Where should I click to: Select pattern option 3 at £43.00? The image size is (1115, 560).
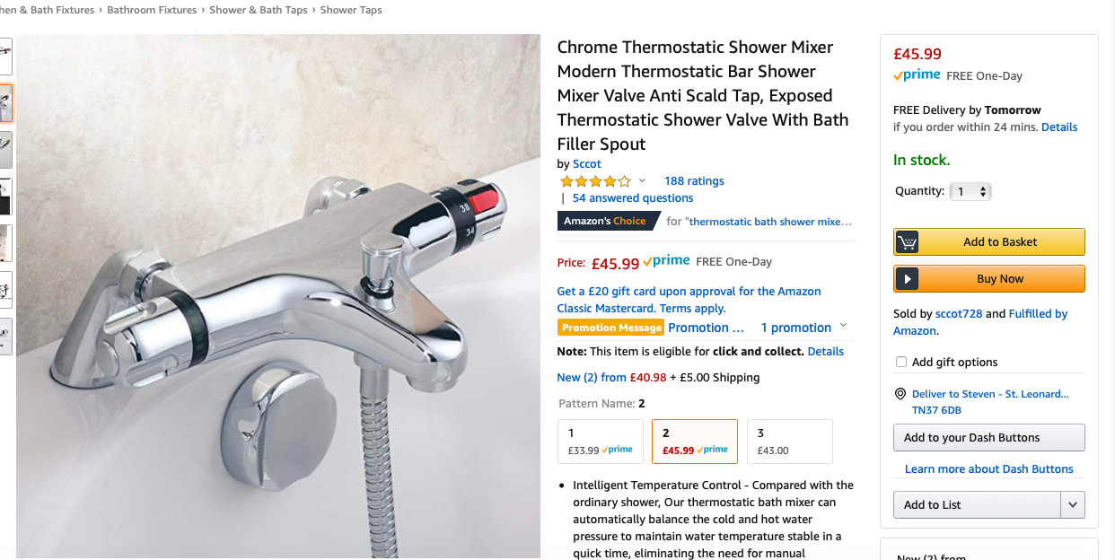point(790,442)
